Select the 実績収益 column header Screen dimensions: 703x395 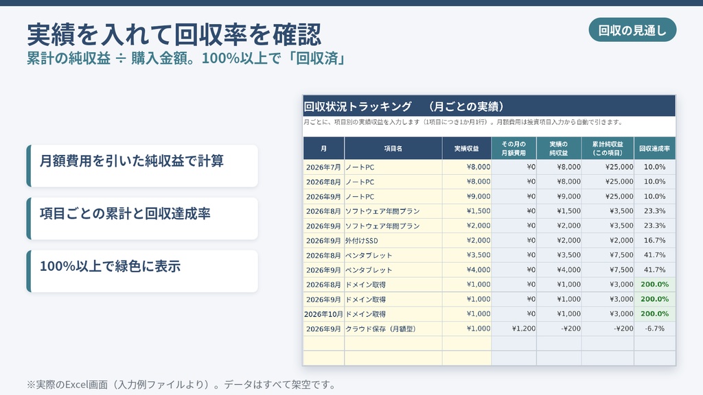[467, 148]
